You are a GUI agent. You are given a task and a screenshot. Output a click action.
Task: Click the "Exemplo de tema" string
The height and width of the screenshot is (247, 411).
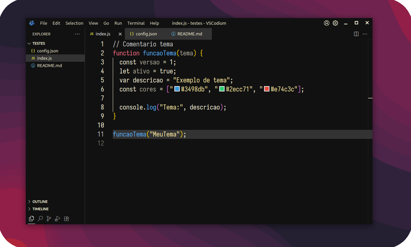click(x=203, y=80)
